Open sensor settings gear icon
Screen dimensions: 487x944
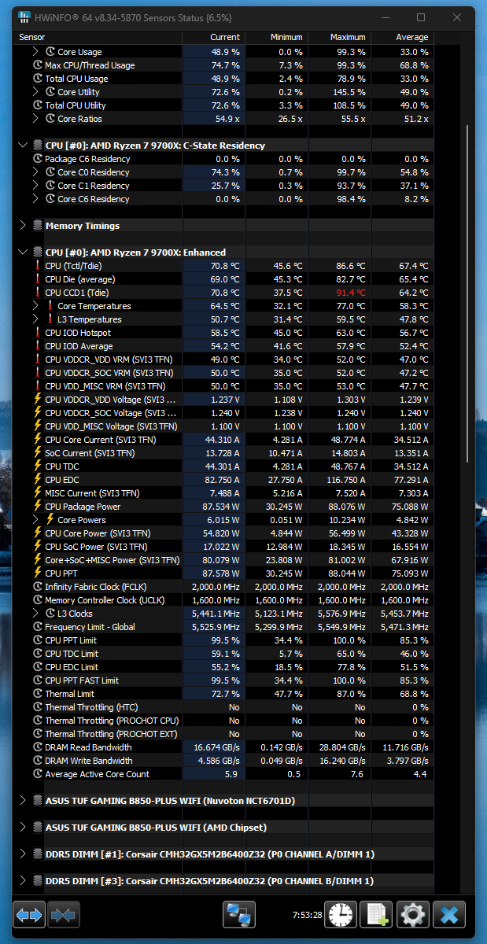[x=413, y=914]
